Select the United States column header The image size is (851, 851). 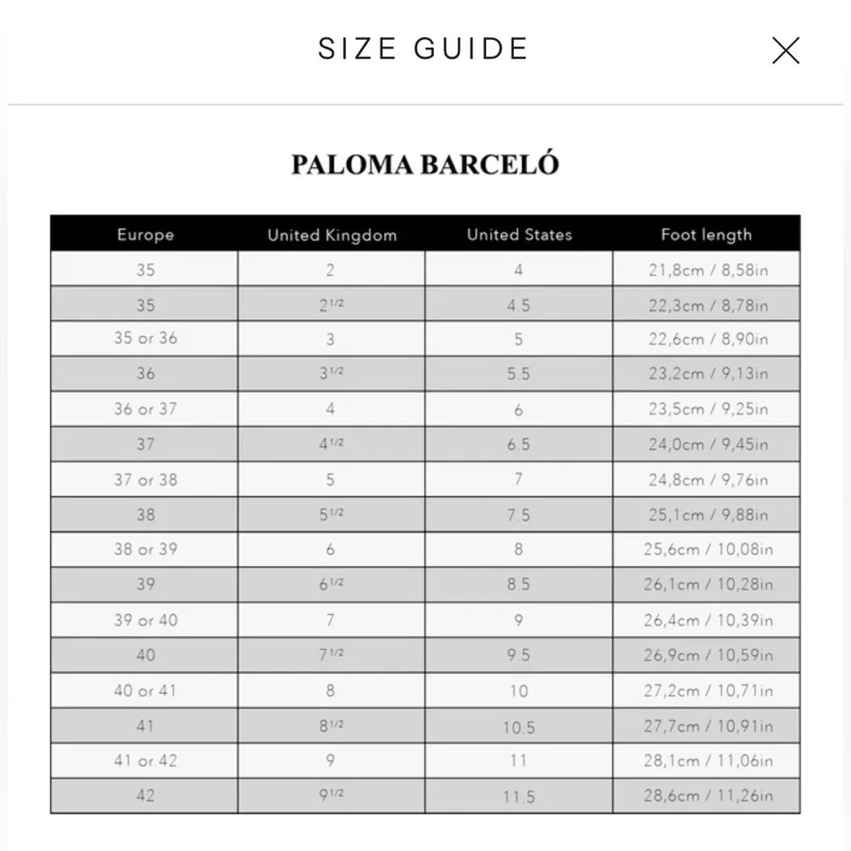[519, 235]
